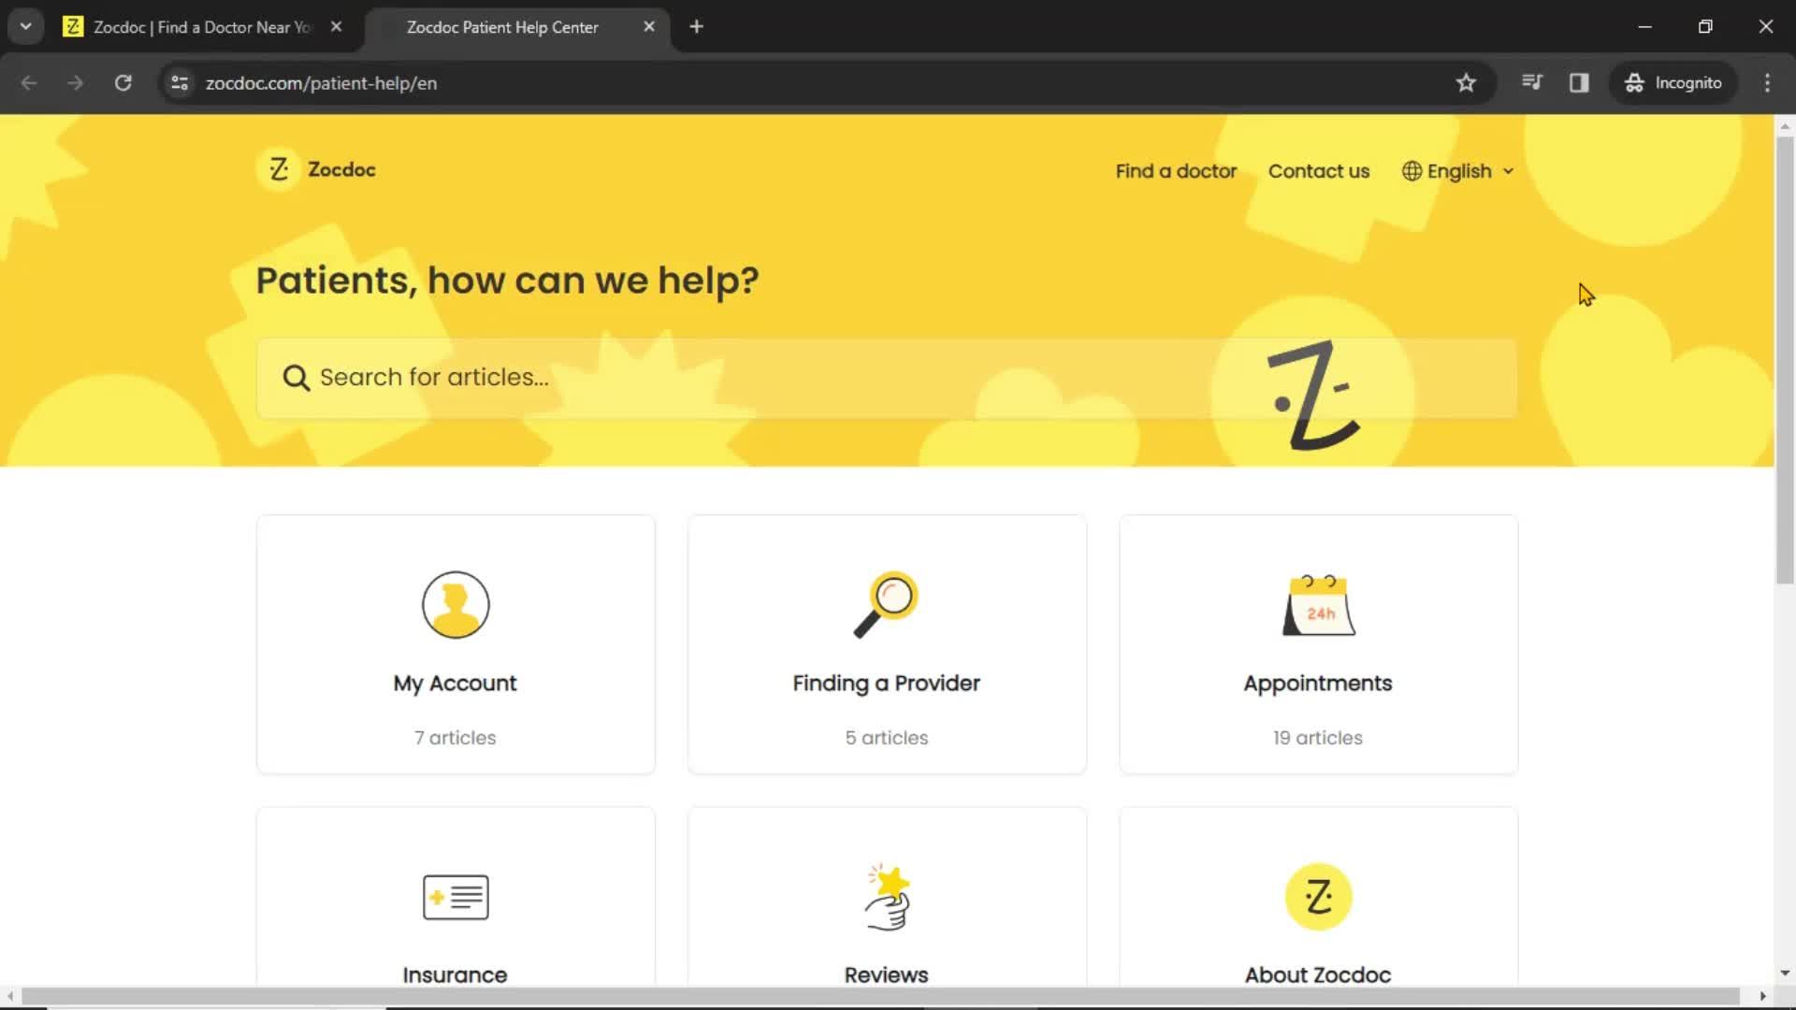
Task: Open the About Zocdoc category title
Action: (1318, 974)
